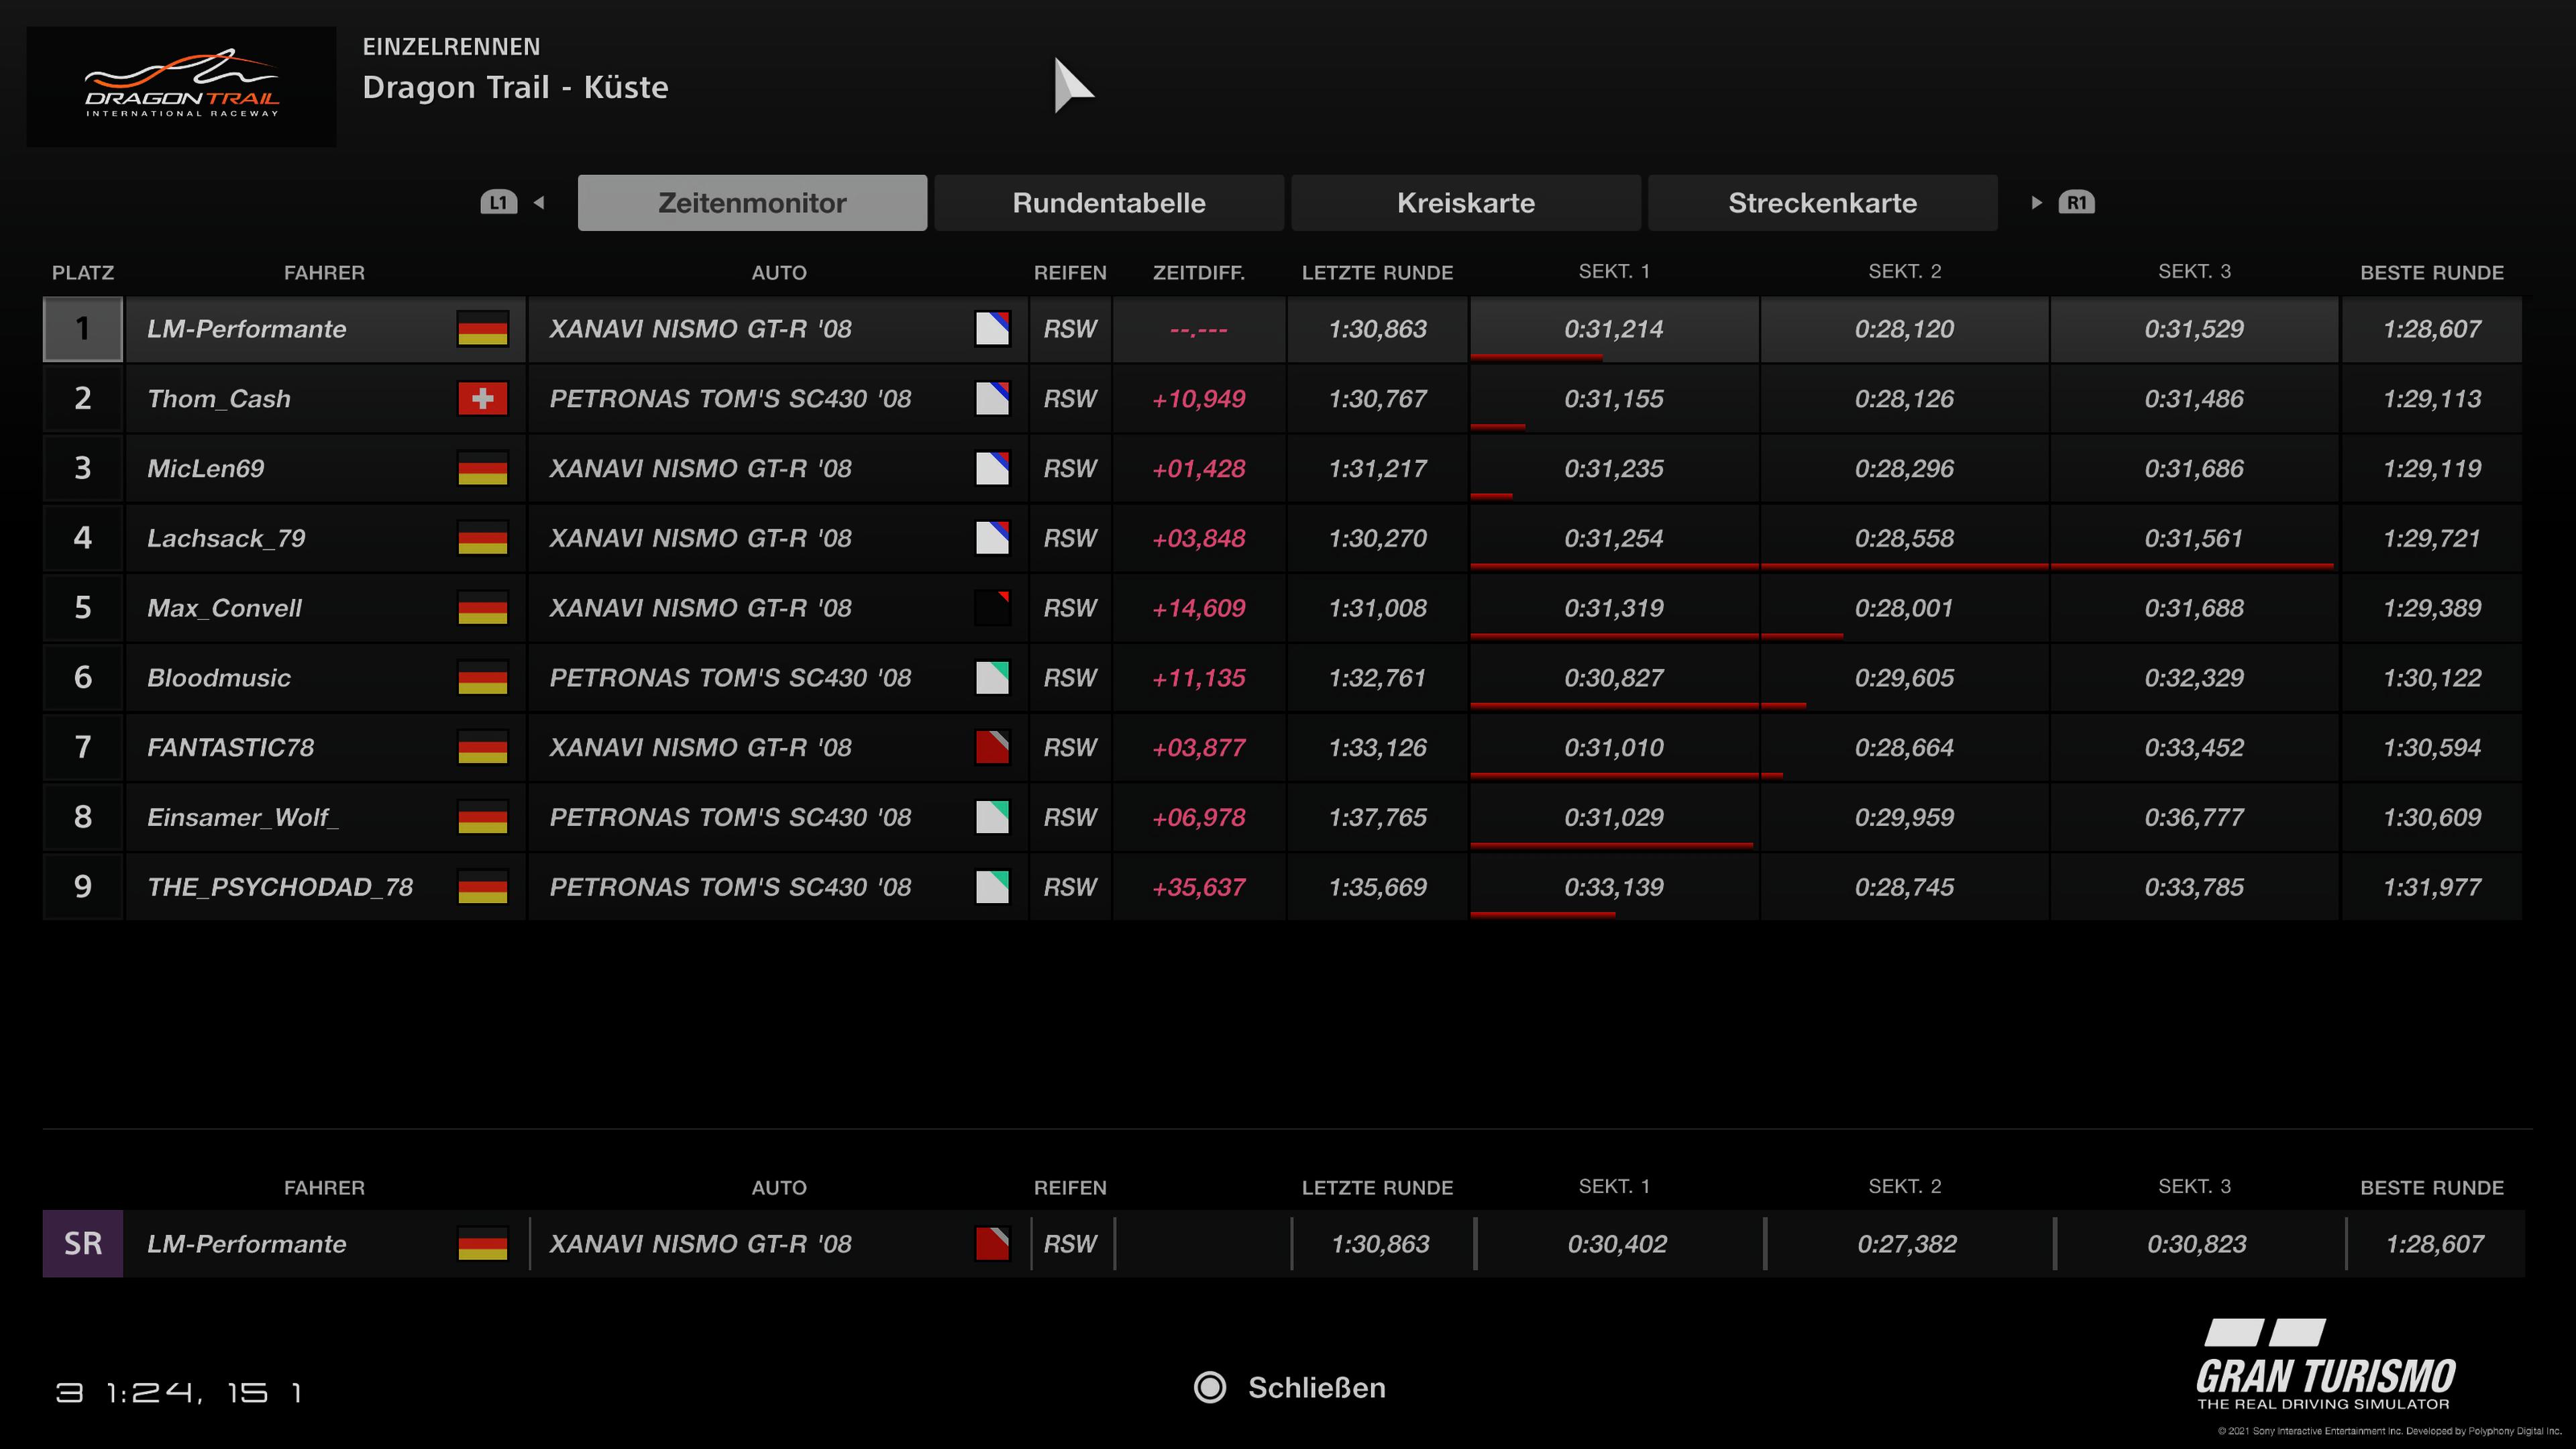
Task: Select the Zeitenmonitor tab
Action: (x=752, y=203)
